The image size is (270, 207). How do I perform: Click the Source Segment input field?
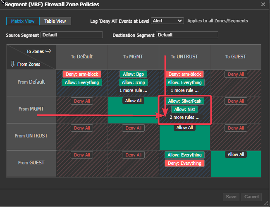(x=72, y=35)
